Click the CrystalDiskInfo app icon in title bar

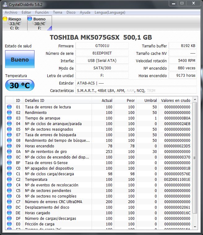tap(5, 5)
